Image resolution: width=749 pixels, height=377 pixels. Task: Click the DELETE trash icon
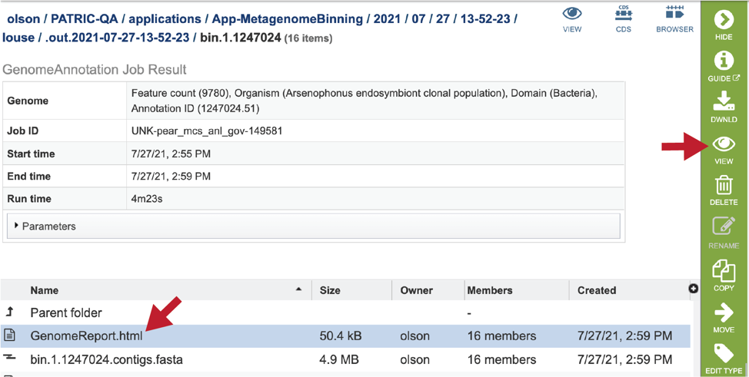point(724,185)
